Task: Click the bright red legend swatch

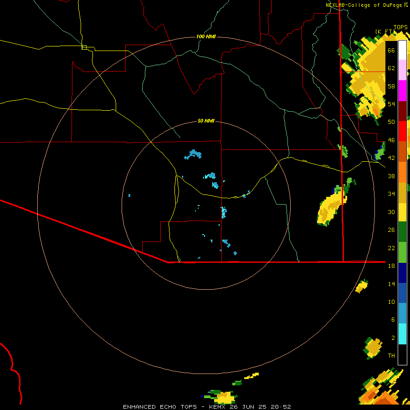Action: [402, 131]
